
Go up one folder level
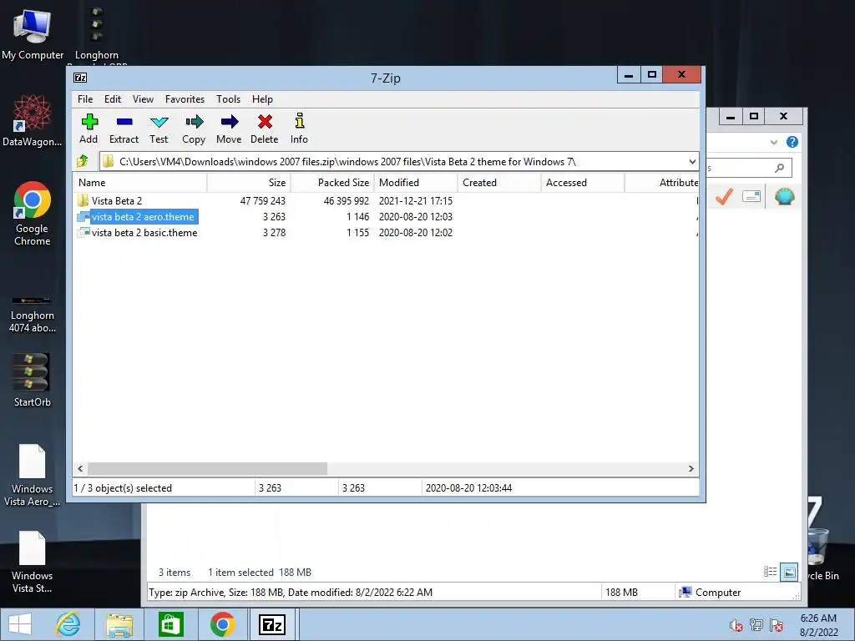(x=83, y=161)
